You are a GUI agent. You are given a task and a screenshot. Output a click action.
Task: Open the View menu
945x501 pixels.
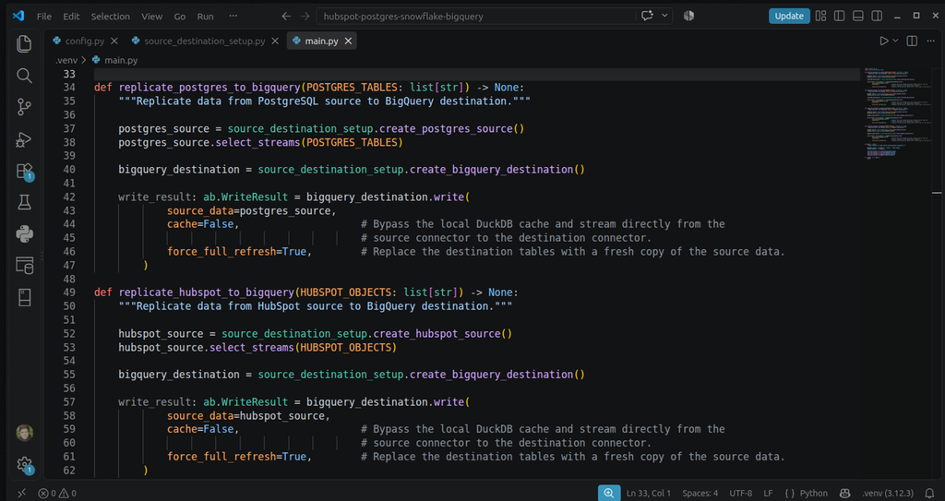152,17
